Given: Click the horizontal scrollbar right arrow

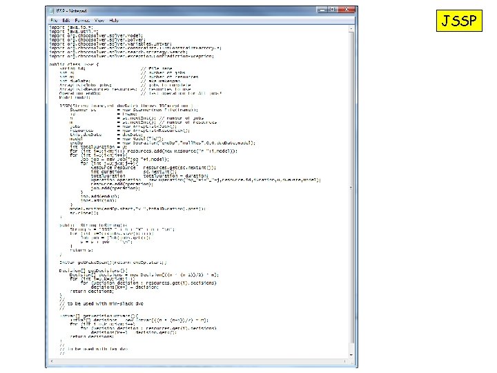Looking at the screenshot, I should [345, 361].
